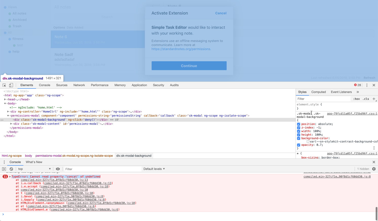This screenshot has width=378, height=221.
Task: Switch to the Network tab
Action: point(79,85)
